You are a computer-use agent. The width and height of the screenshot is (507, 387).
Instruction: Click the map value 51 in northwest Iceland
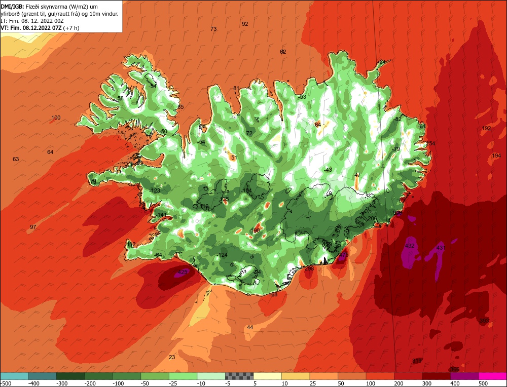click(234, 158)
